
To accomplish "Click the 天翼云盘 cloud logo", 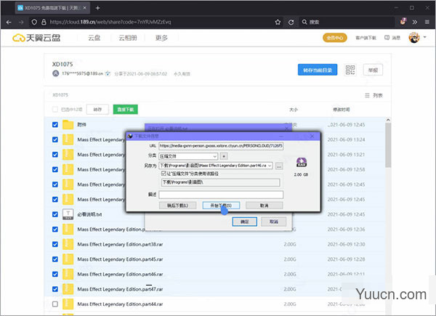I will click(x=36, y=38).
